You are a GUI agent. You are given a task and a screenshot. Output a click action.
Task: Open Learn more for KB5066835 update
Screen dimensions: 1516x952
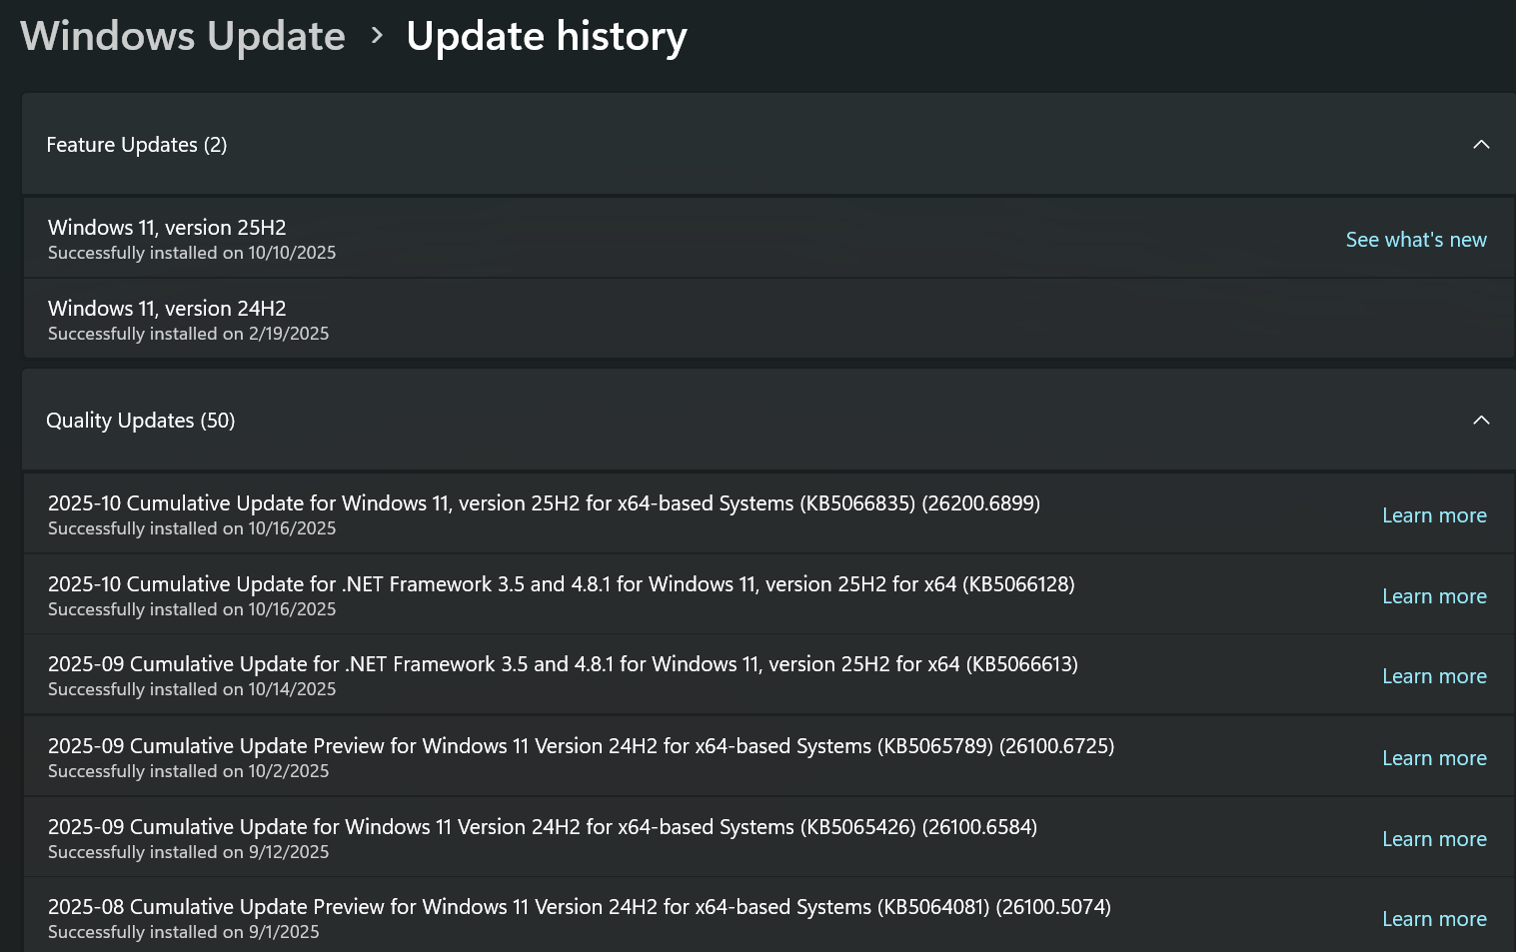[x=1434, y=515]
